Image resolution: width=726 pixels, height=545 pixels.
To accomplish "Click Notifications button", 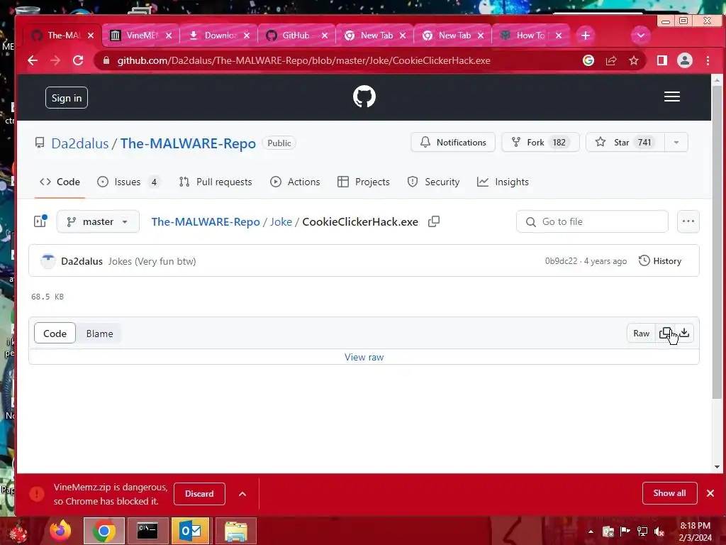I will pos(453,142).
